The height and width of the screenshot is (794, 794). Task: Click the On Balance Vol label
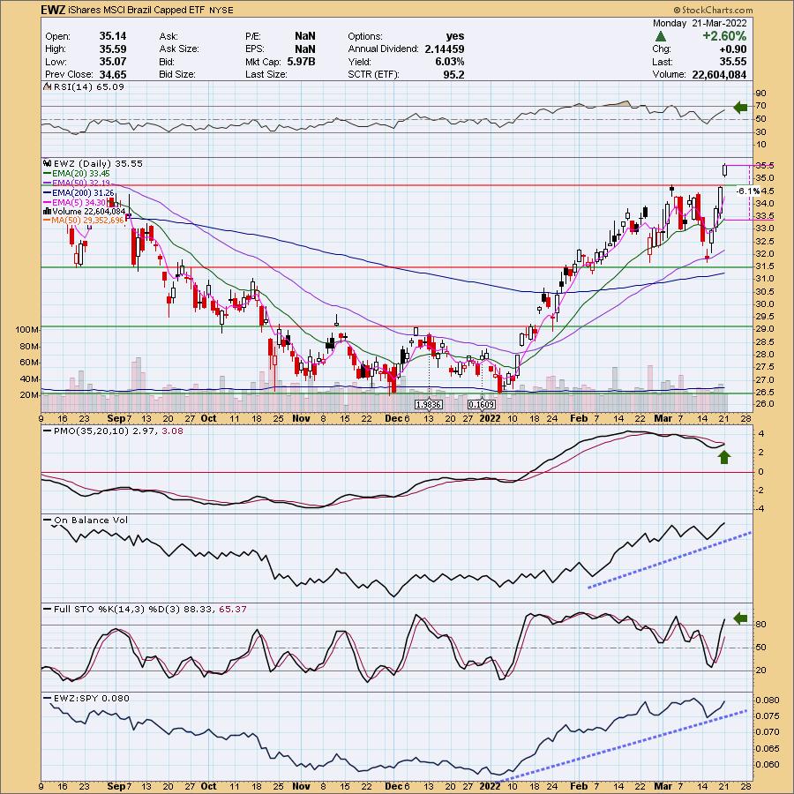pyautogui.click(x=91, y=520)
